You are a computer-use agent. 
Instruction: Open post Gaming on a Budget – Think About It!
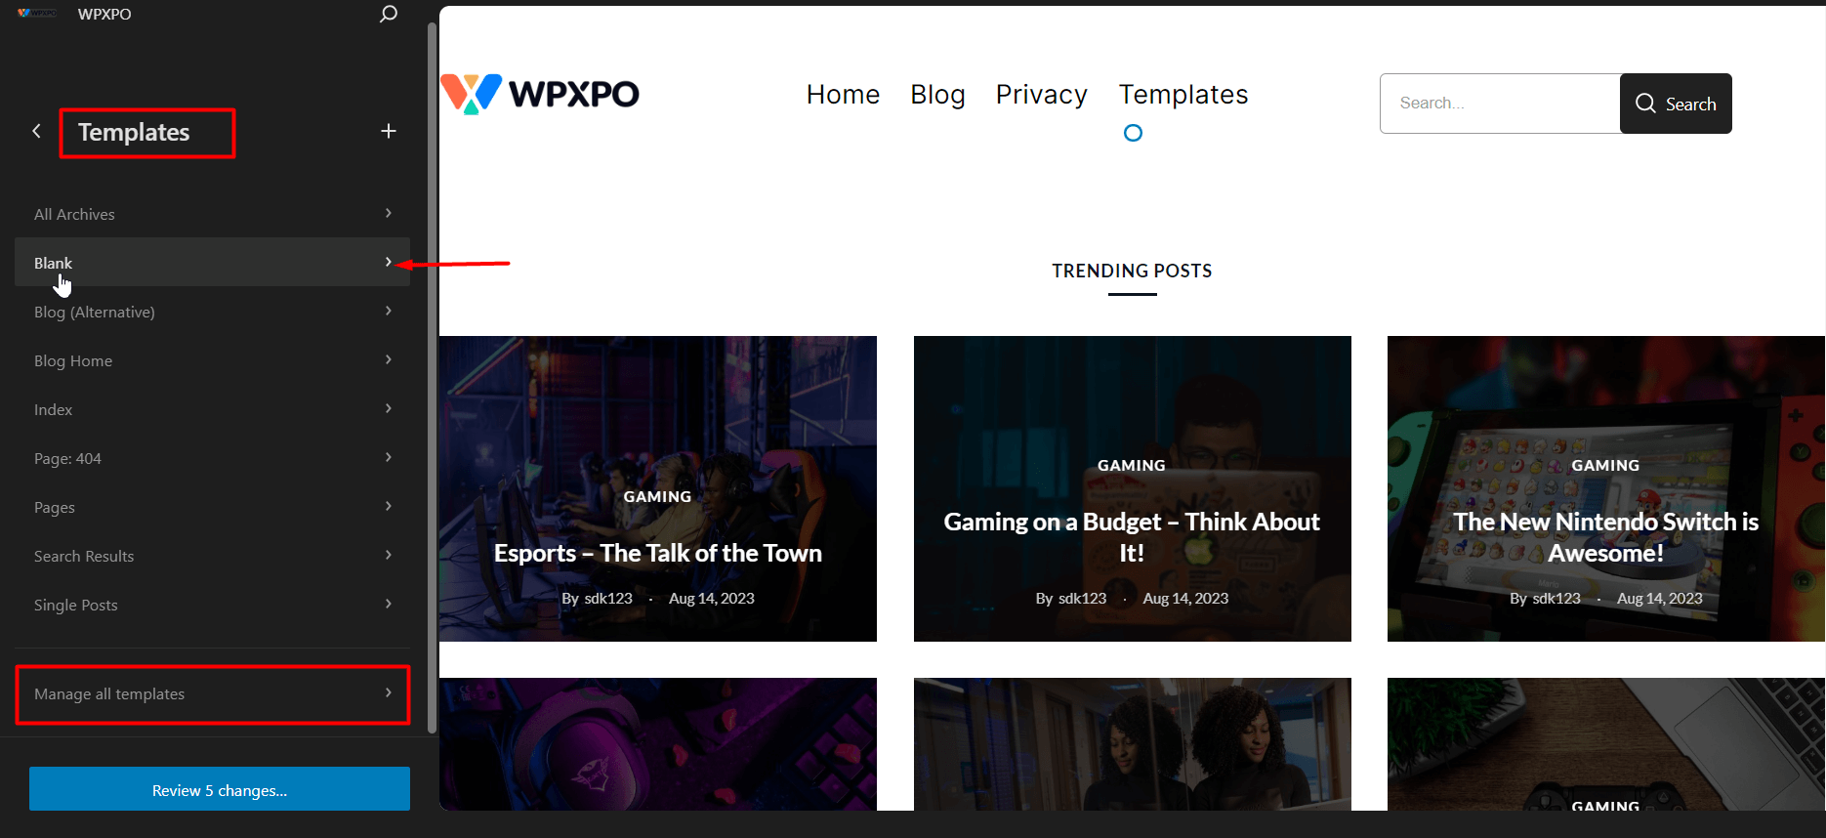(1132, 537)
